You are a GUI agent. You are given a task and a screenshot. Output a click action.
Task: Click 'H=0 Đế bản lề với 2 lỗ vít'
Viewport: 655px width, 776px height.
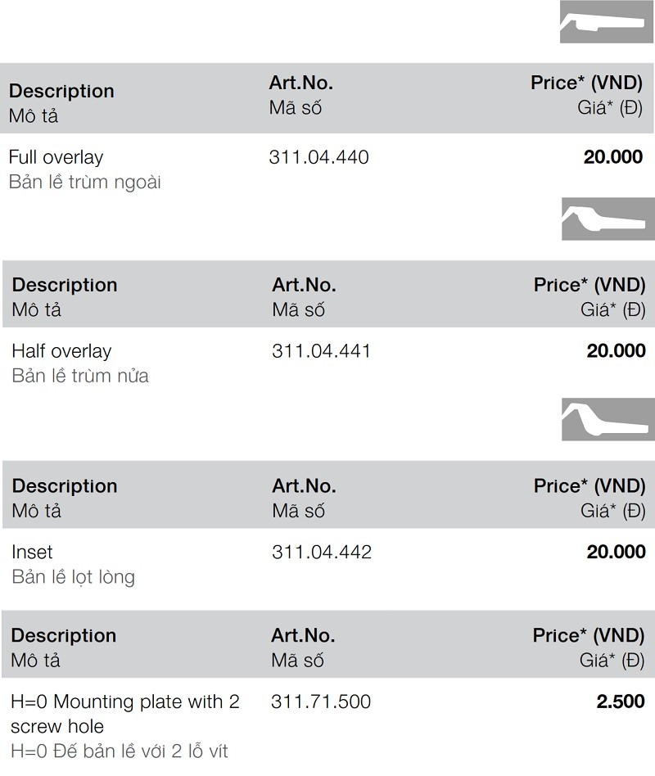[119, 750]
